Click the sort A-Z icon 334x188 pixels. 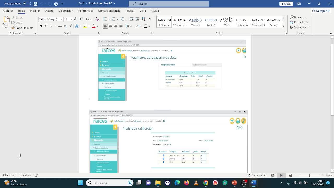[143, 19]
